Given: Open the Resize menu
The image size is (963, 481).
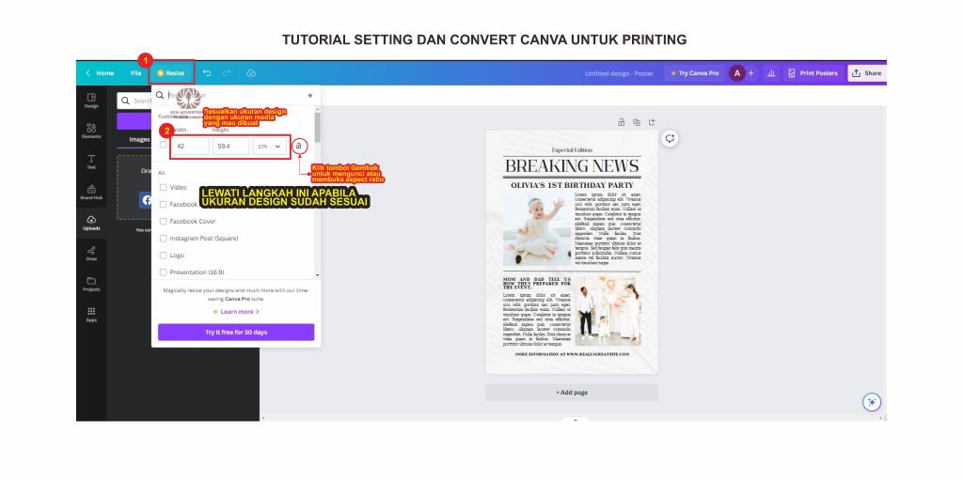Looking at the screenshot, I should click(171, 73).
